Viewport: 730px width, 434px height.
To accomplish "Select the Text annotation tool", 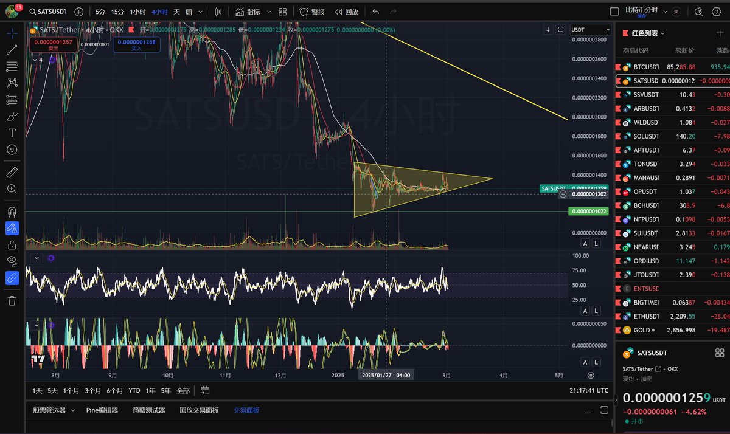I will click(x=12, y=133).
